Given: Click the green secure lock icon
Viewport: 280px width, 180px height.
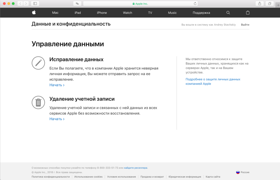Looking at the screenshot, I should (134, 4).
